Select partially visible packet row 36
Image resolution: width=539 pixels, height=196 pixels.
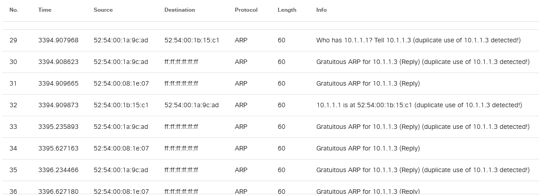tap(13, 191)
